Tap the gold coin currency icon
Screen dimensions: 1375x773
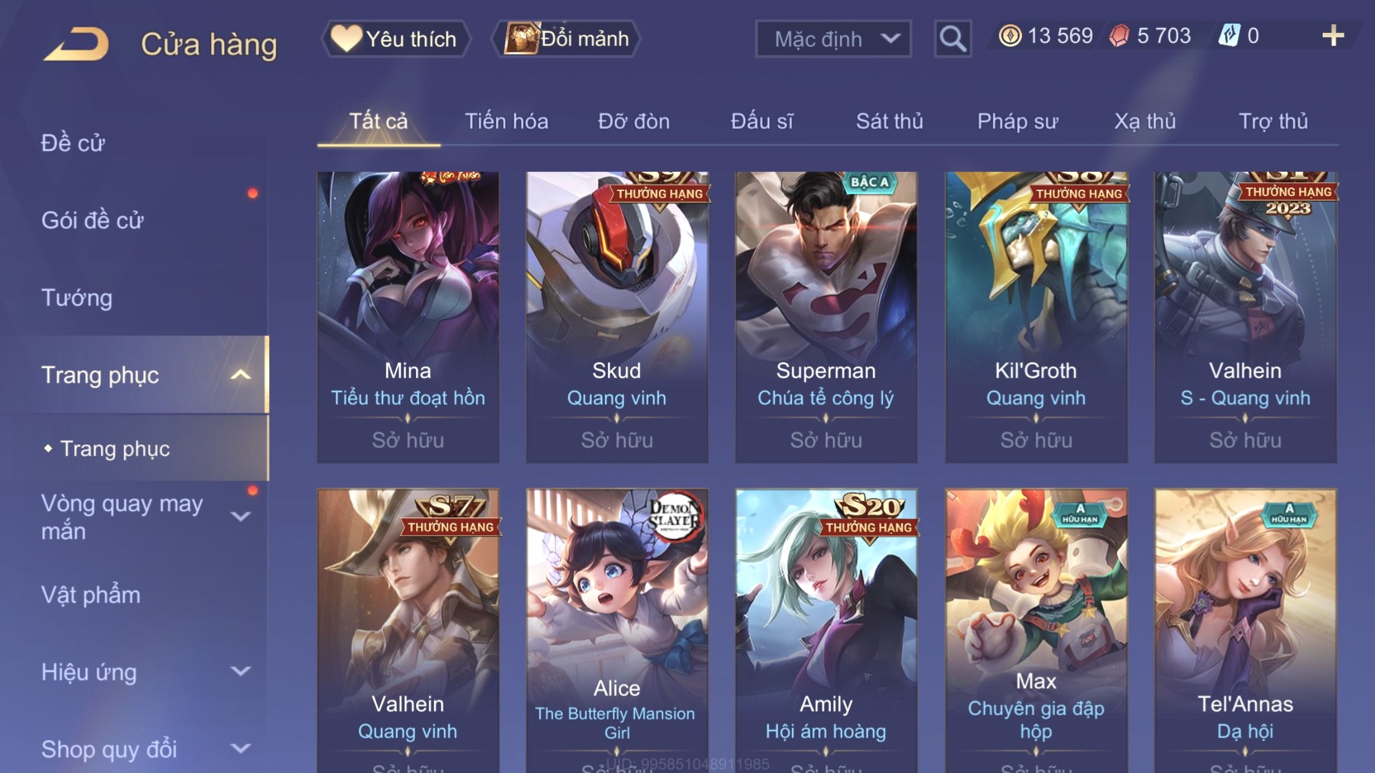click(1009, 36)
